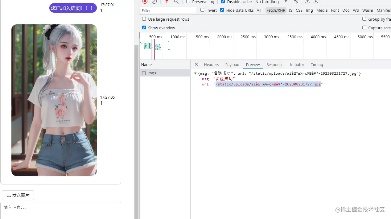391x219 pixels.
Task: Click the 17:27:01 timestamp
Action: pyautogui.click(x=107, y=5)
